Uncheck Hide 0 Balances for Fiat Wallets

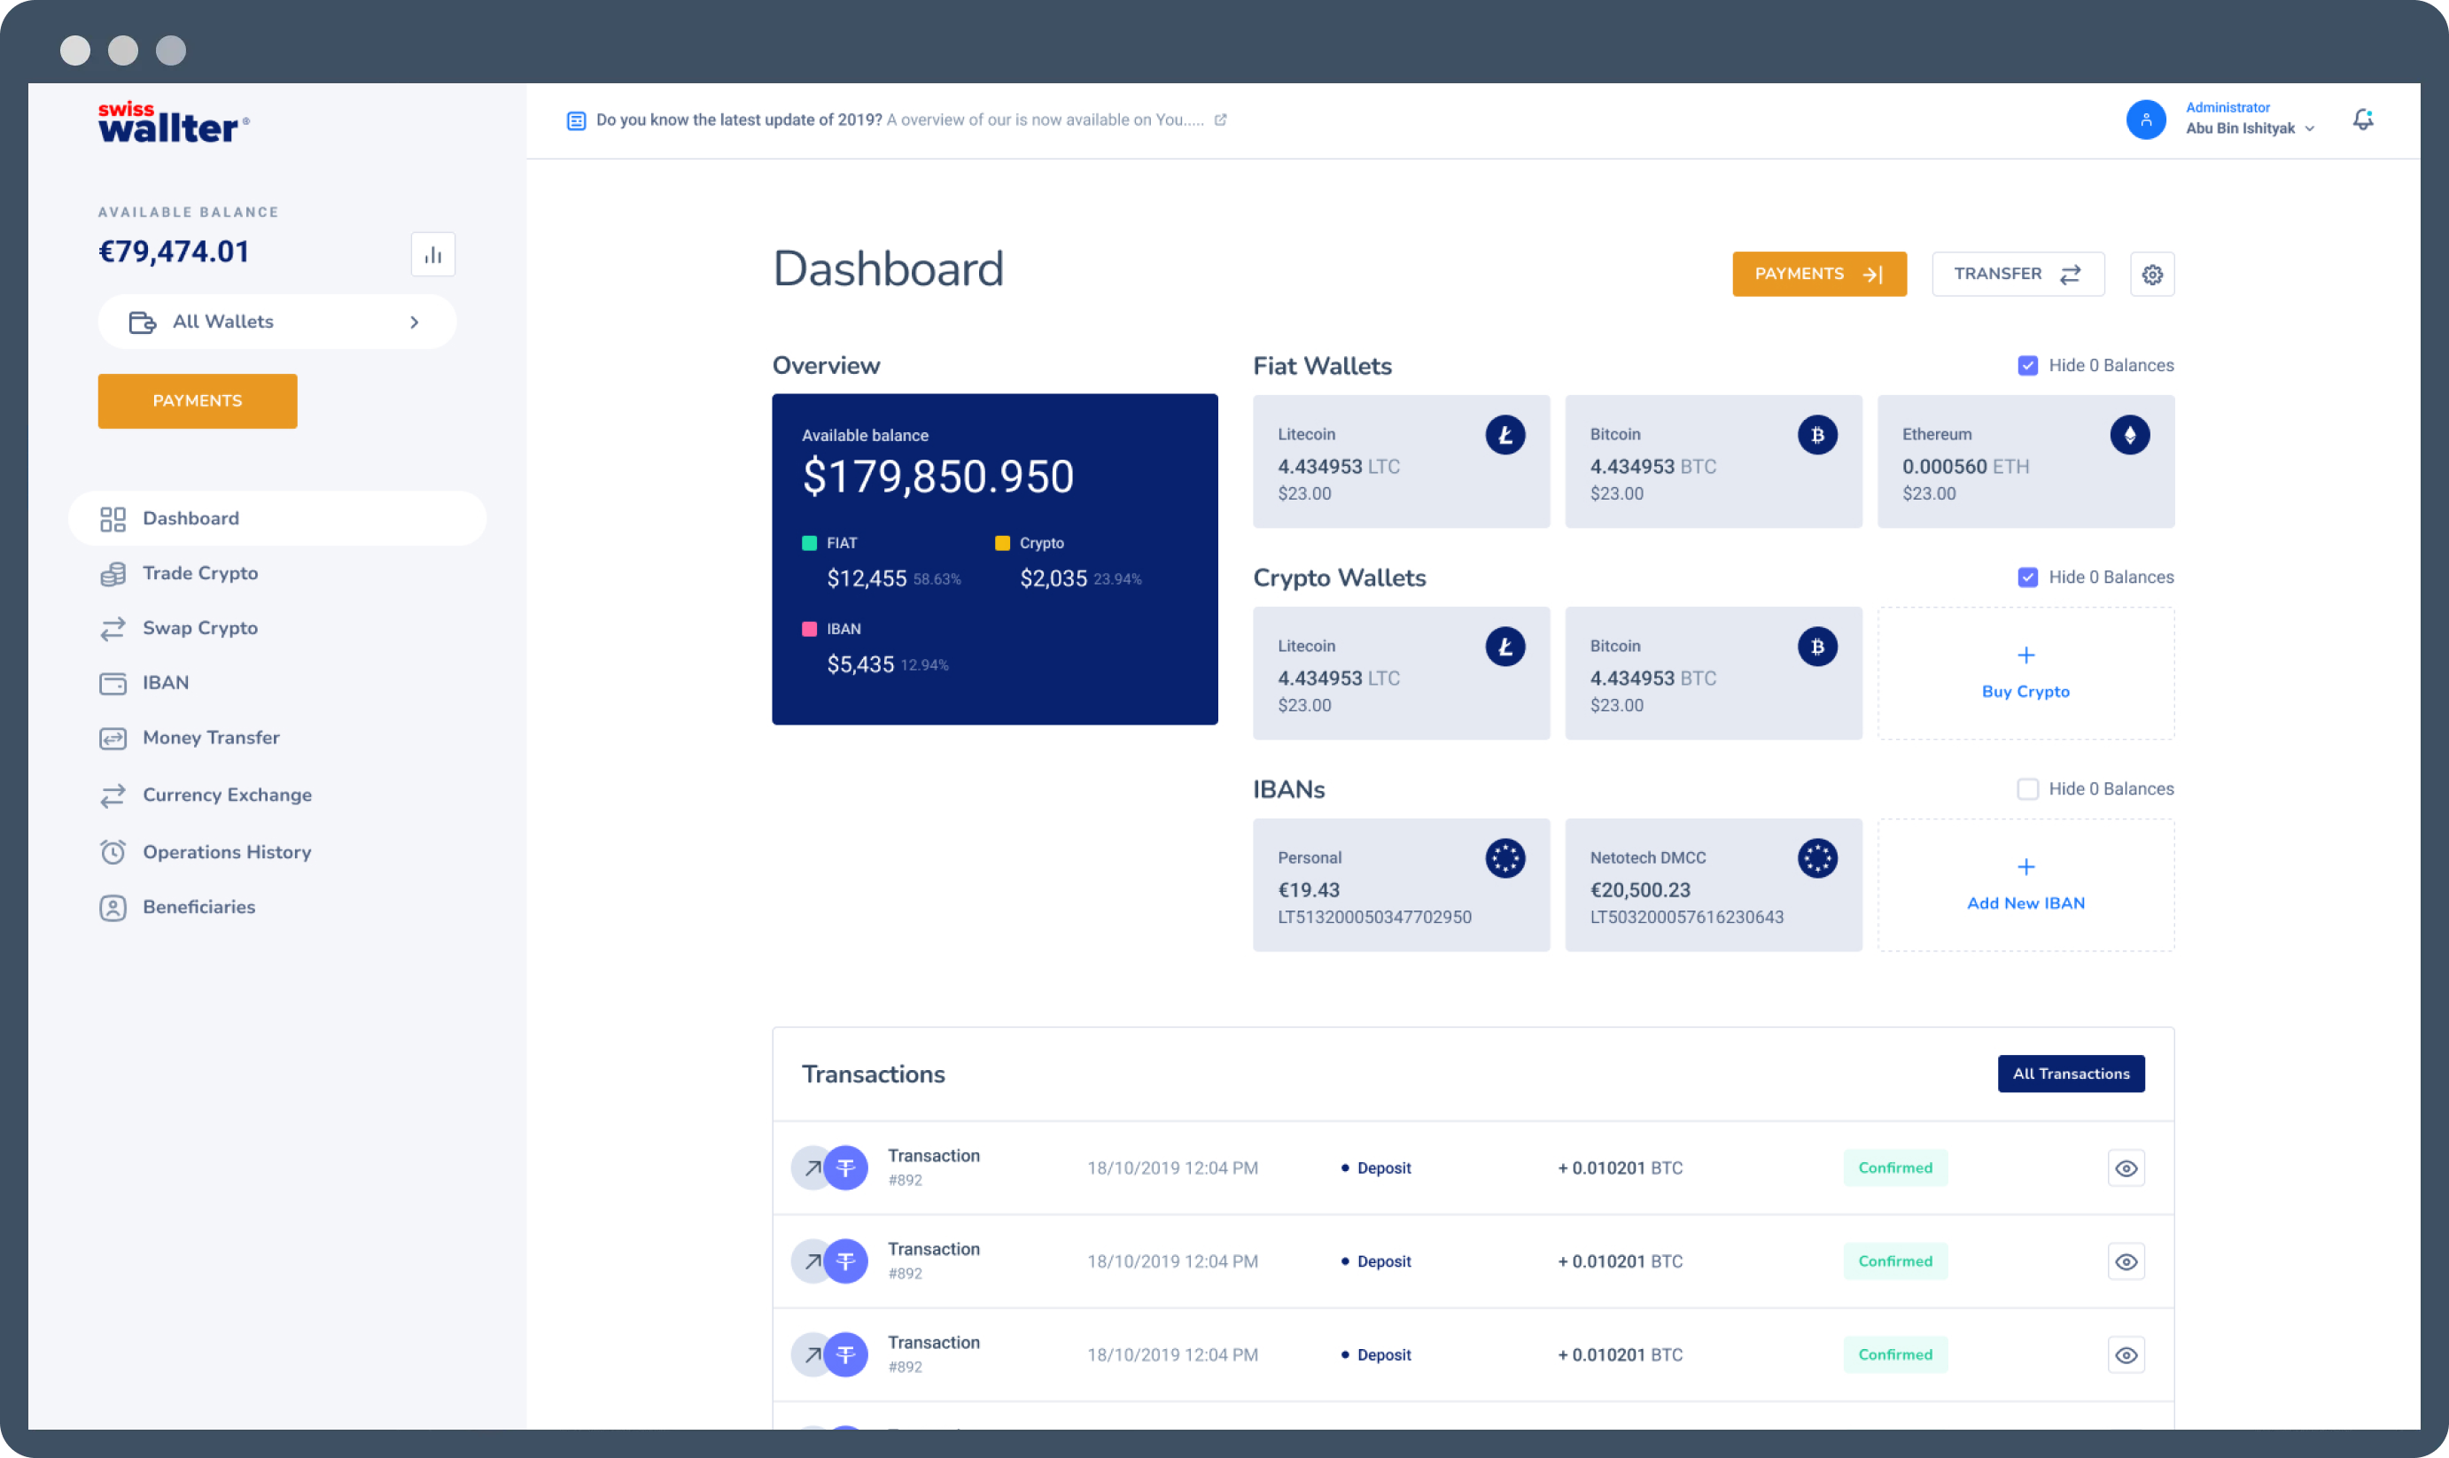2026,366
